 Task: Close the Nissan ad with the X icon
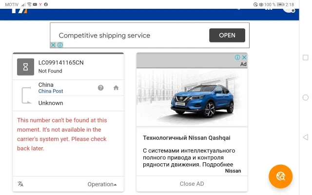(244, 58)
